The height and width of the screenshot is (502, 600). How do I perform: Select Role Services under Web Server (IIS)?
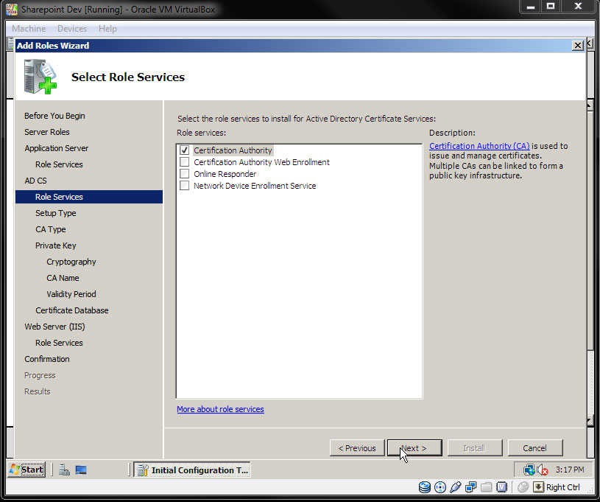tap(59, 343)
